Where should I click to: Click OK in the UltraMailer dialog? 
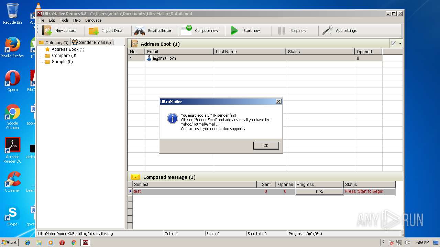(266, 145)
